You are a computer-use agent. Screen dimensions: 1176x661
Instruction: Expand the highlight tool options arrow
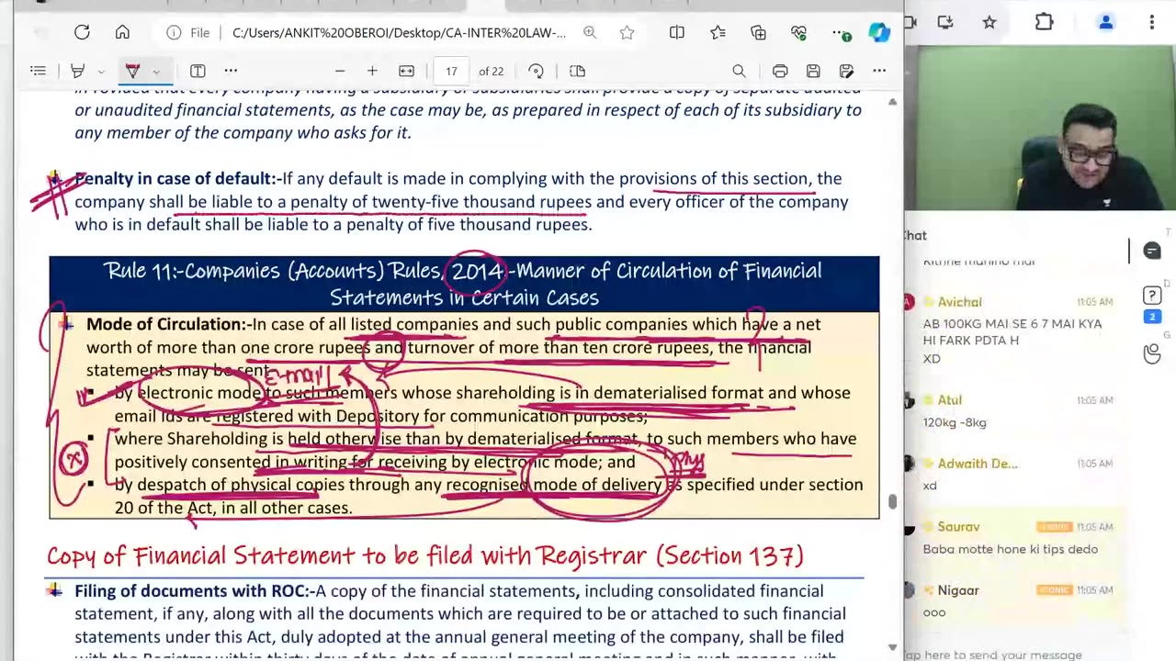click(x=101, y=72)
